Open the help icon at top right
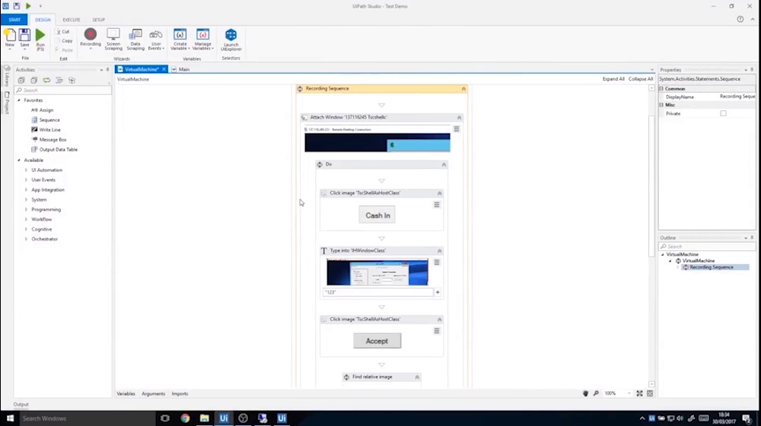761x426 pixels. point(740,20)
